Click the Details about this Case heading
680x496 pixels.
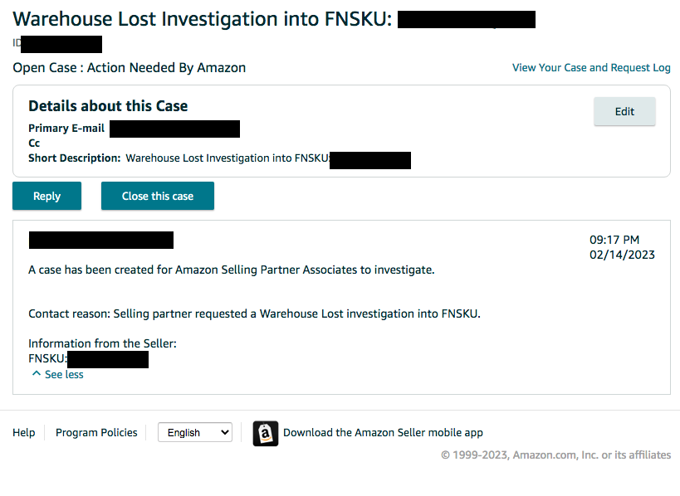point(108,105)
